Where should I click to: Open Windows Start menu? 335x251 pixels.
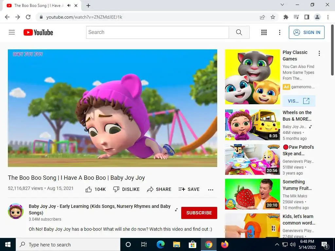coord(8,244)
